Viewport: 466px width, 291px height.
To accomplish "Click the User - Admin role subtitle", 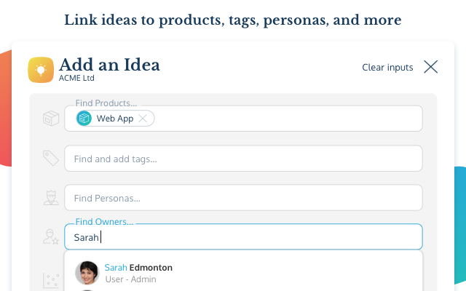I will click(130, 279).
